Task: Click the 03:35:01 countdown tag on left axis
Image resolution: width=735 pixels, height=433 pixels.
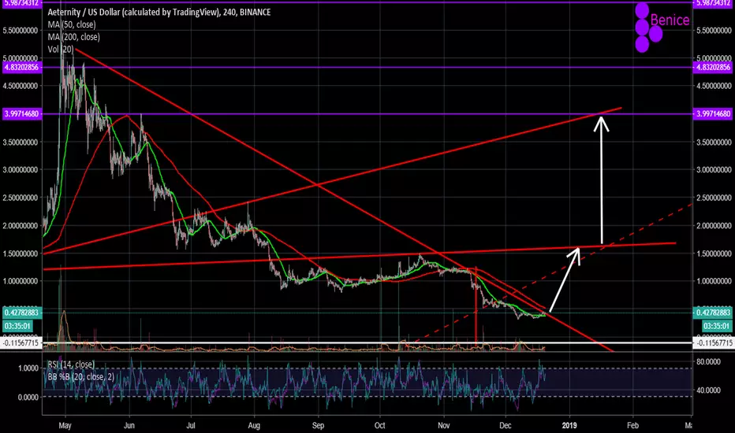Action: point(17,326)
